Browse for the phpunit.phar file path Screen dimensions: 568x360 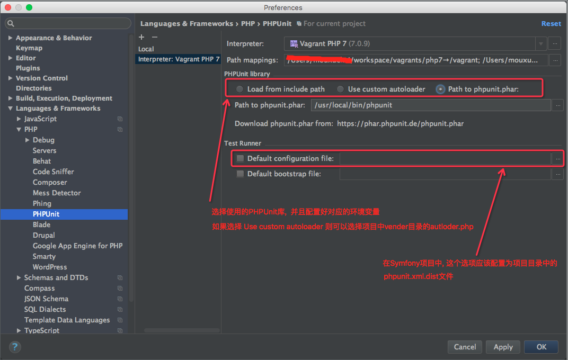tap(557, 105)
